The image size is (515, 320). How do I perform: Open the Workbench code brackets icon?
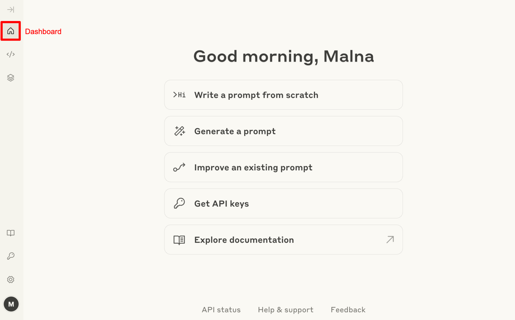point(11,54)
